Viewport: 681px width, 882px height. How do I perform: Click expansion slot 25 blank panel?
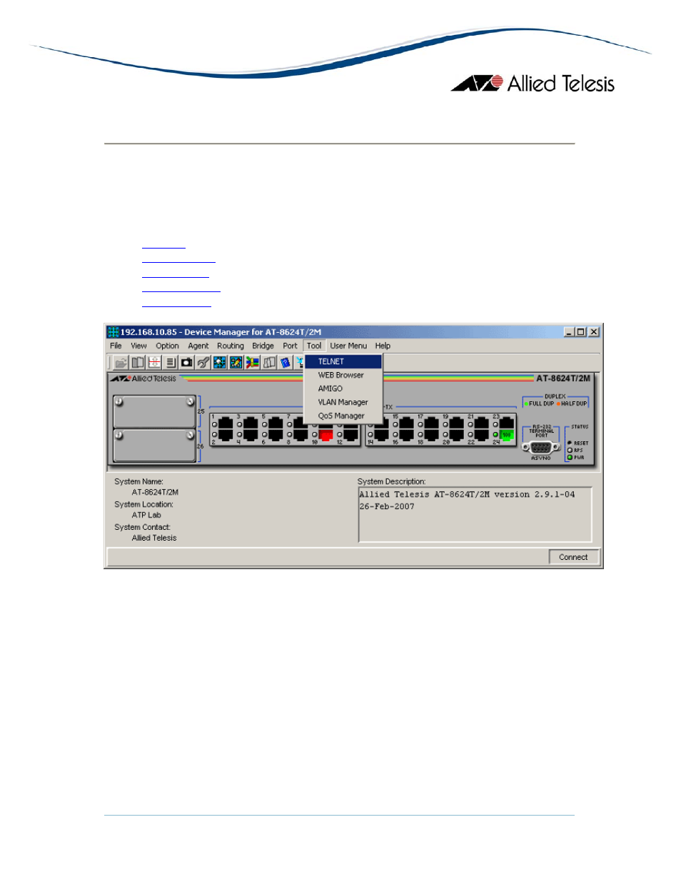coord(154,411)
